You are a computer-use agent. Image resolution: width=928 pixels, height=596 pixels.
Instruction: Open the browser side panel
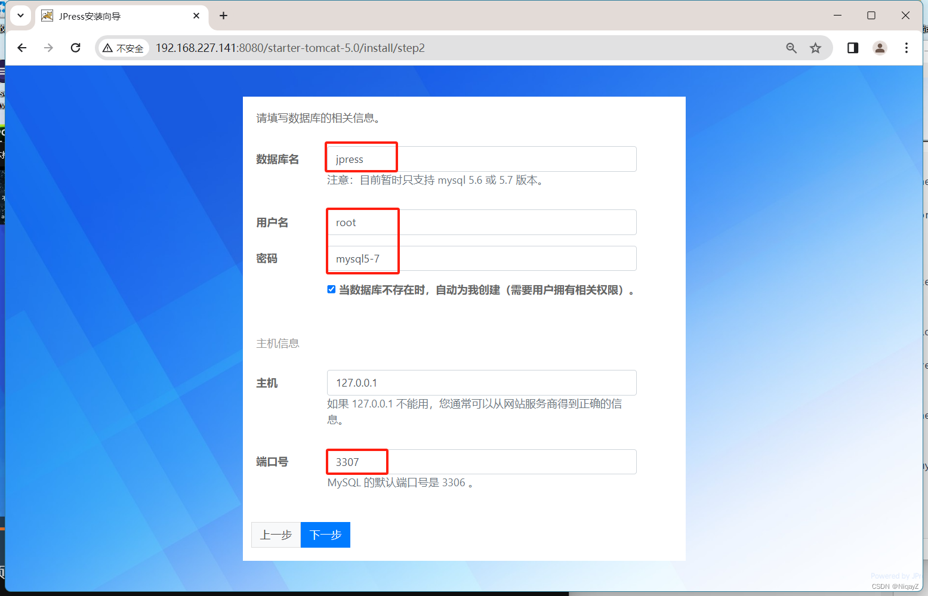point(853,48)
